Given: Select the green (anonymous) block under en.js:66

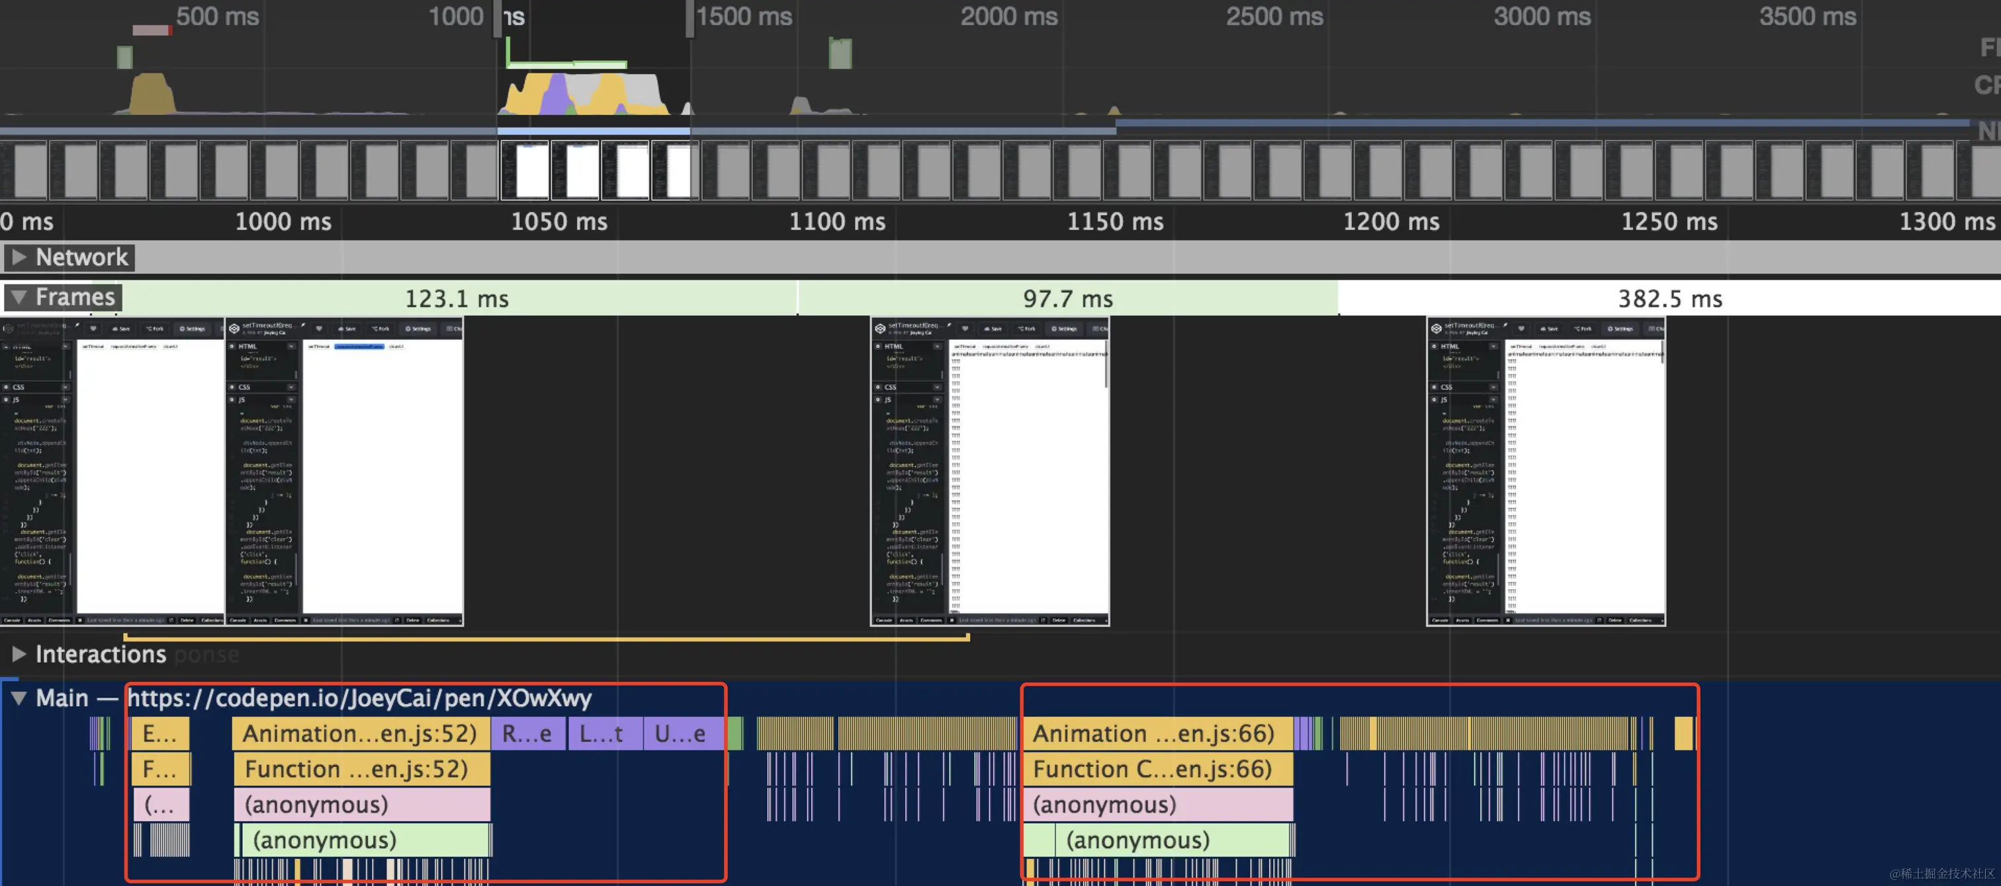Looking at the screenshot, I should [x=1165, y=840].
